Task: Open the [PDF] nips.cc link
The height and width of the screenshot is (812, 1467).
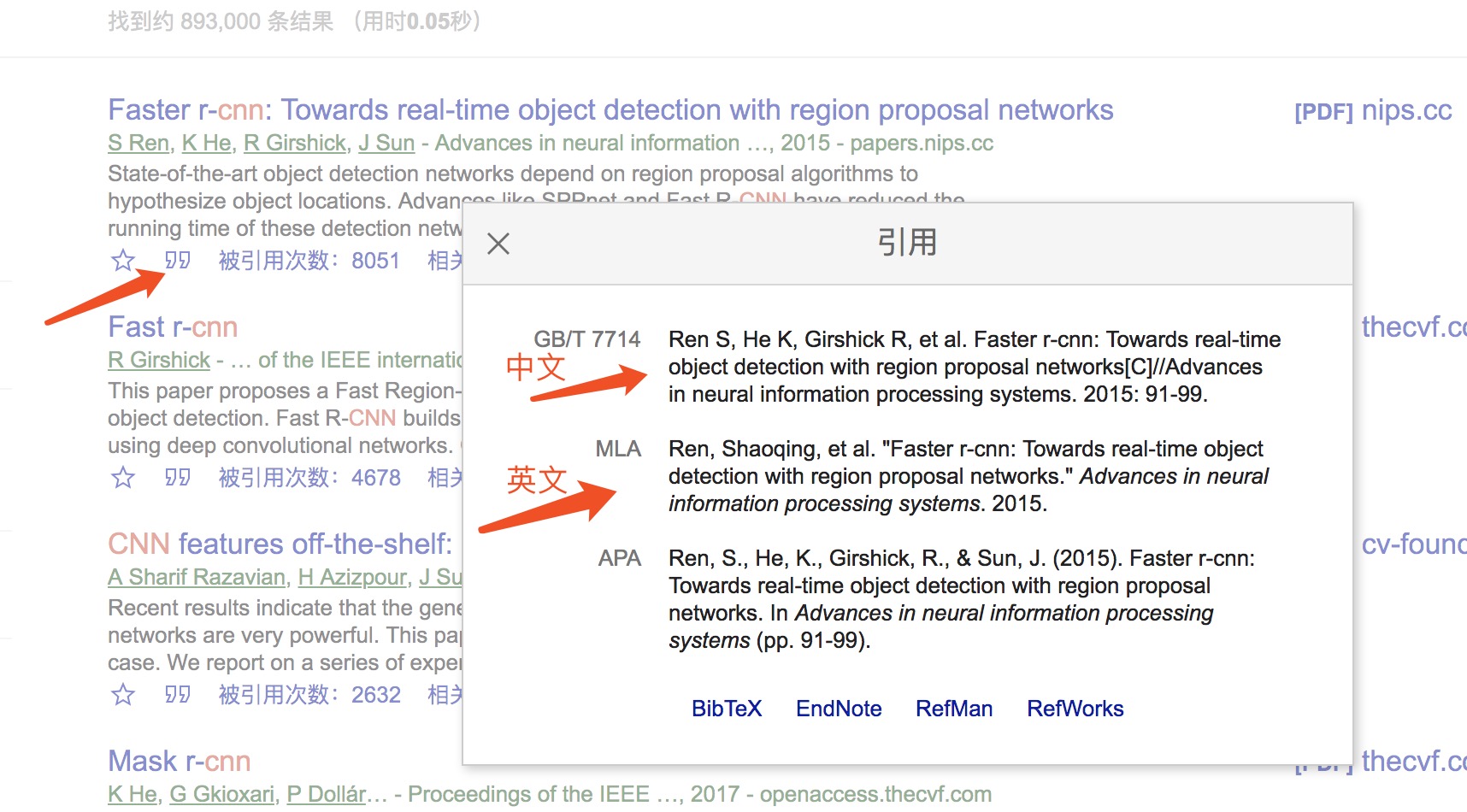Action: tap(1373, 111)
